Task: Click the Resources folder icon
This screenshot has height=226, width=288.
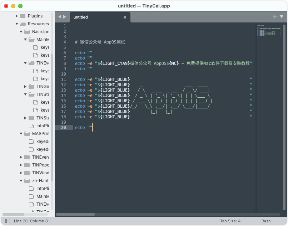Action: pyautogui.click(x=23, y=24)
